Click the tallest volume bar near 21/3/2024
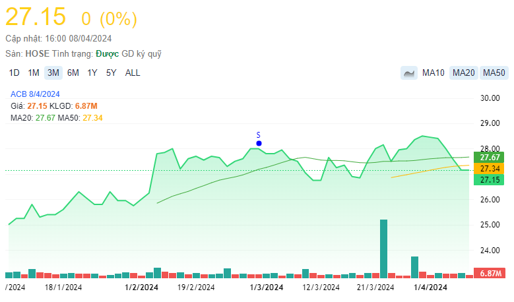 coord(383,248)
